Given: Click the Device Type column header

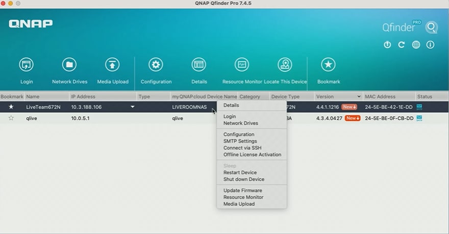Looking at the screenshot, I should [x=292, y=96].
